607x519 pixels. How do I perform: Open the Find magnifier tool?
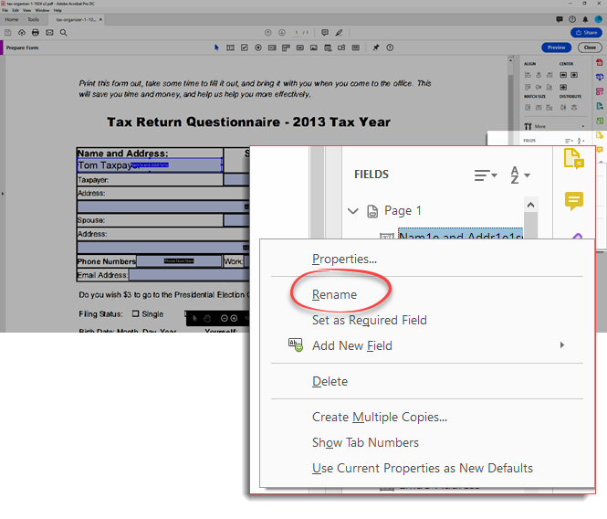tap(64, 33)
